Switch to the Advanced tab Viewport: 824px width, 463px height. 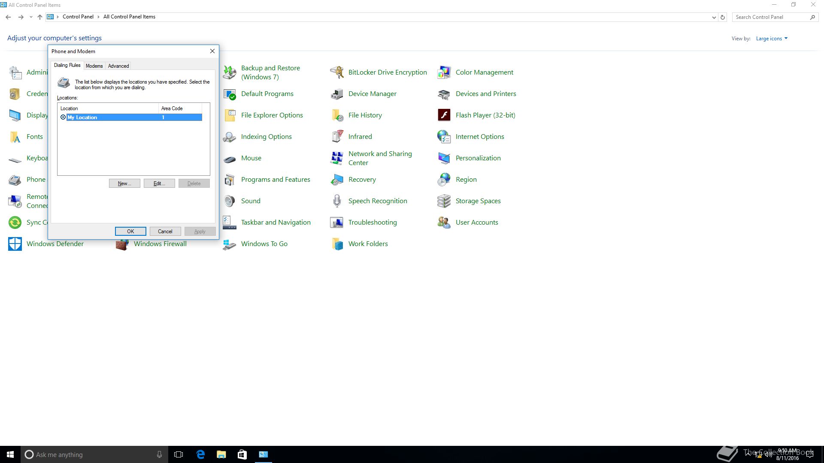pos(118,66)
